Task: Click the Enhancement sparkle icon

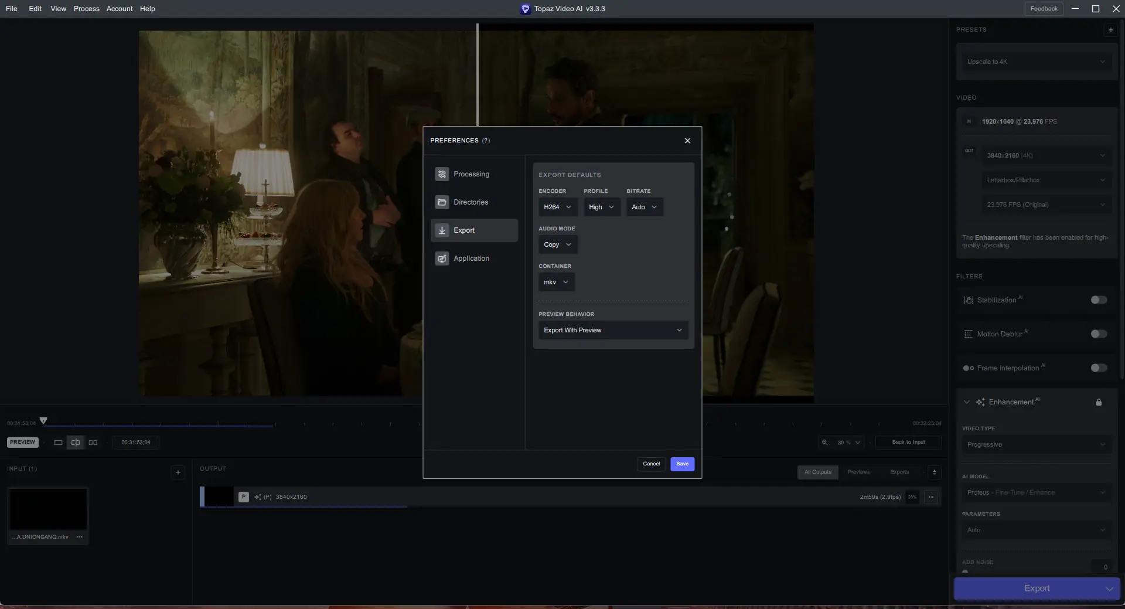Action: coord(980,402)
